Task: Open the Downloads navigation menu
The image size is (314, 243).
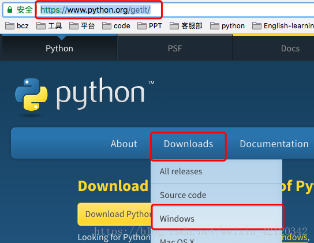Action: point(188,144)
